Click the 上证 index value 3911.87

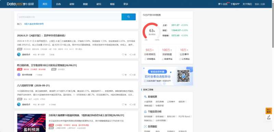pyautogui.click(x=175, y=25)
